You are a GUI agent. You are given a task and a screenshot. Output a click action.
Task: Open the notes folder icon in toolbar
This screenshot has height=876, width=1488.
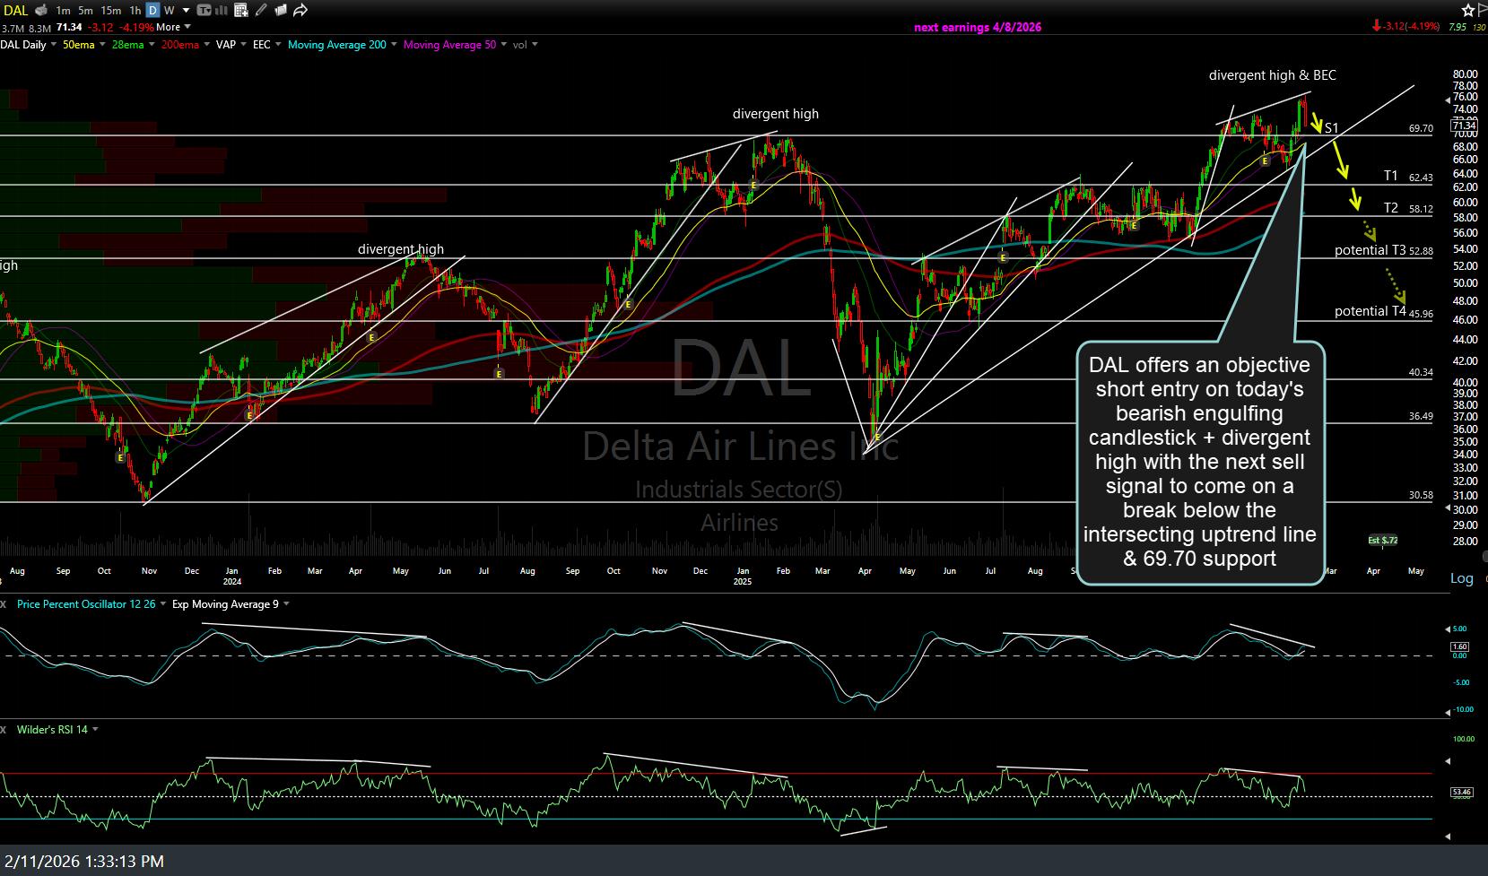click(x=281, y=11)
